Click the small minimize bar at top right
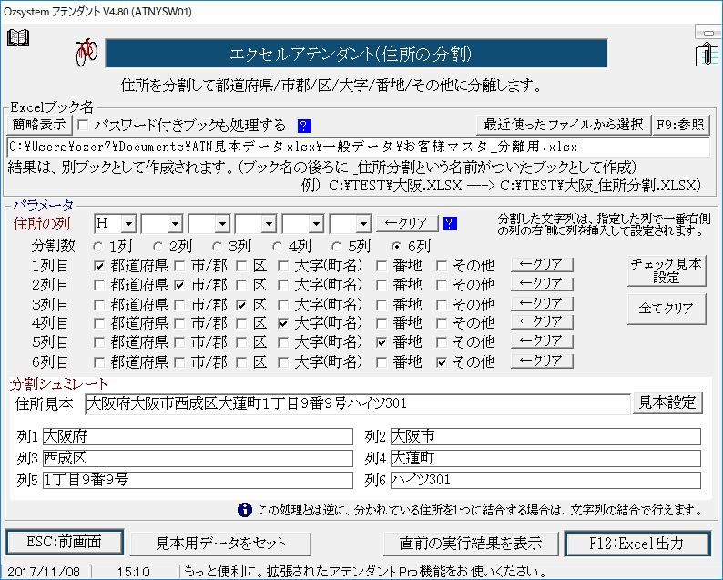Screen dimensions: 723x580 click(708, 32)
